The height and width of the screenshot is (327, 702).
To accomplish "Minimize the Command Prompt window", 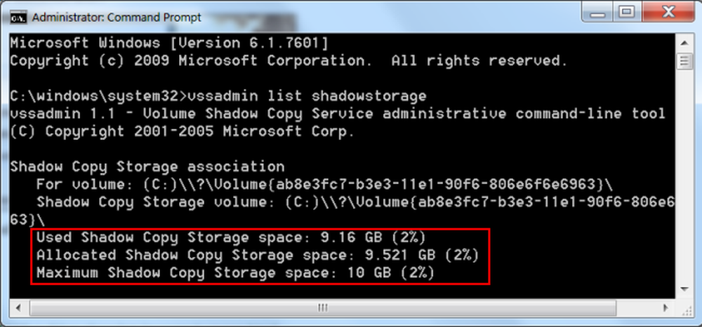I will tap(600, 13).
